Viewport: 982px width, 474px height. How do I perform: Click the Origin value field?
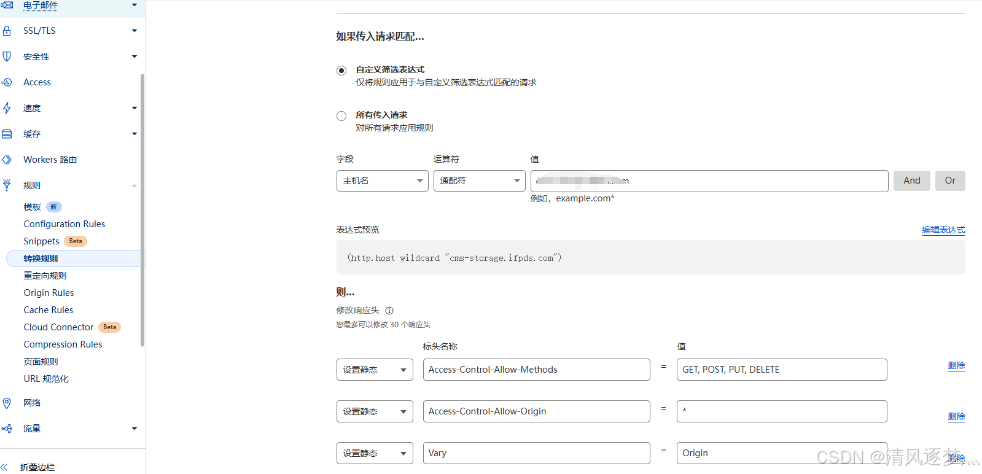coord(782,453)
